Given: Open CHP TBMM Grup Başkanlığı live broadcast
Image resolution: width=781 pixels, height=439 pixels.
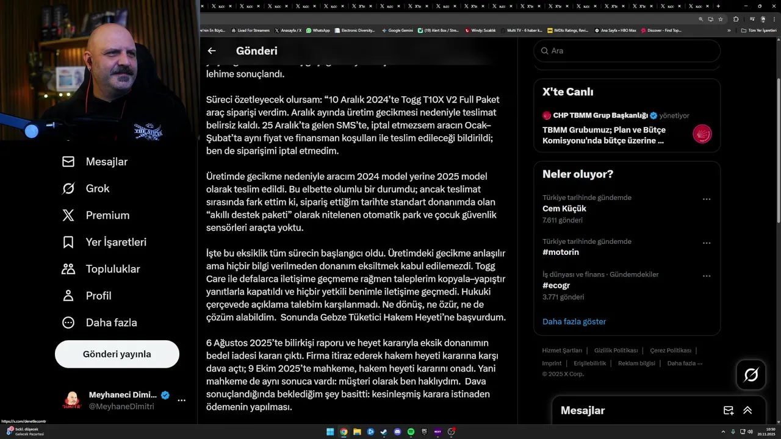Looking at the screenshot, I should point(627,128).
